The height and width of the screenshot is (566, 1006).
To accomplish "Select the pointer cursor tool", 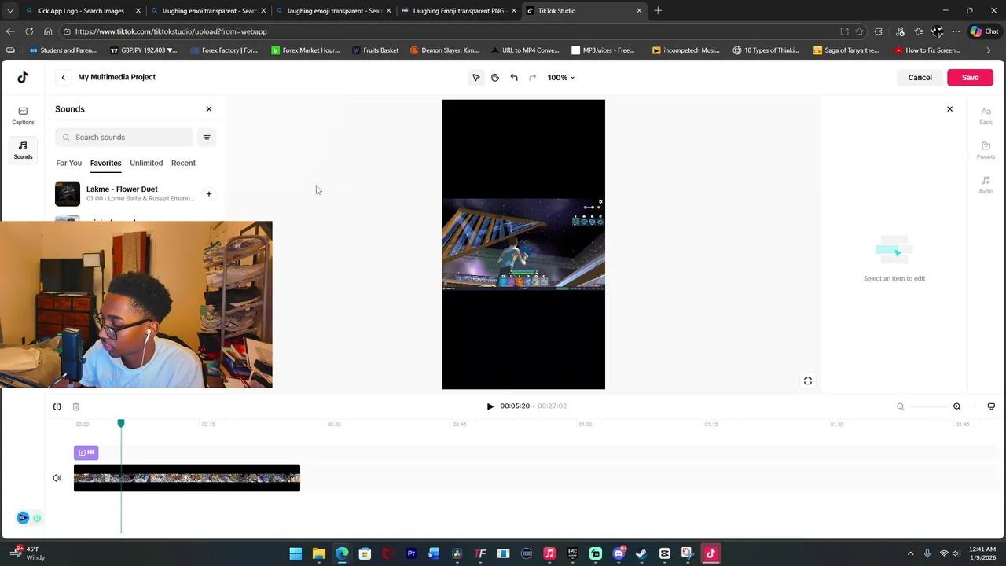I will 475,78.
